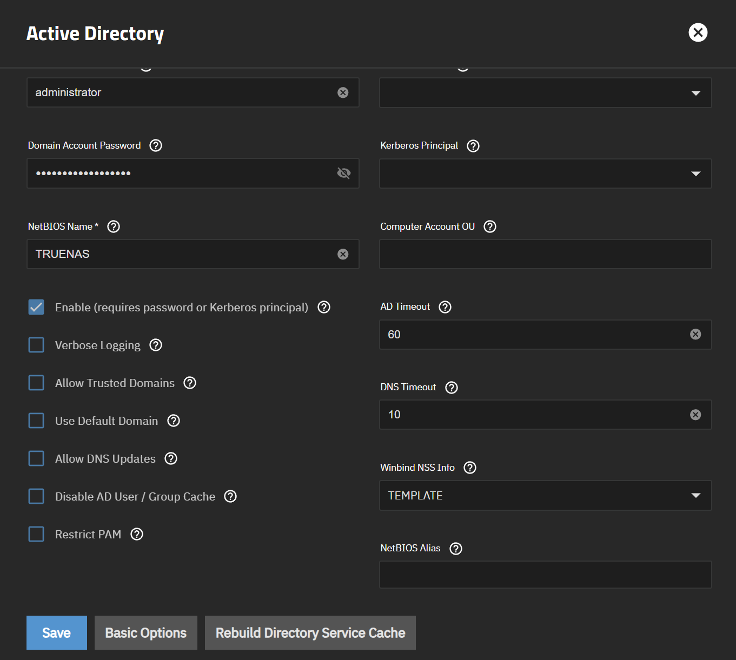Expand the top-right dropdown above Kerberos Principal
The height and width of the screenshot is (660, 736).
[x=545, y=93]
